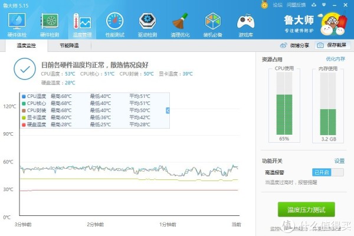Click the CPU封装 50℃ reading
354x236 pixels.
pos(137,74)
